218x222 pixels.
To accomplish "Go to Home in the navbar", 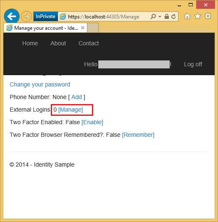I will tap(30, 43).
